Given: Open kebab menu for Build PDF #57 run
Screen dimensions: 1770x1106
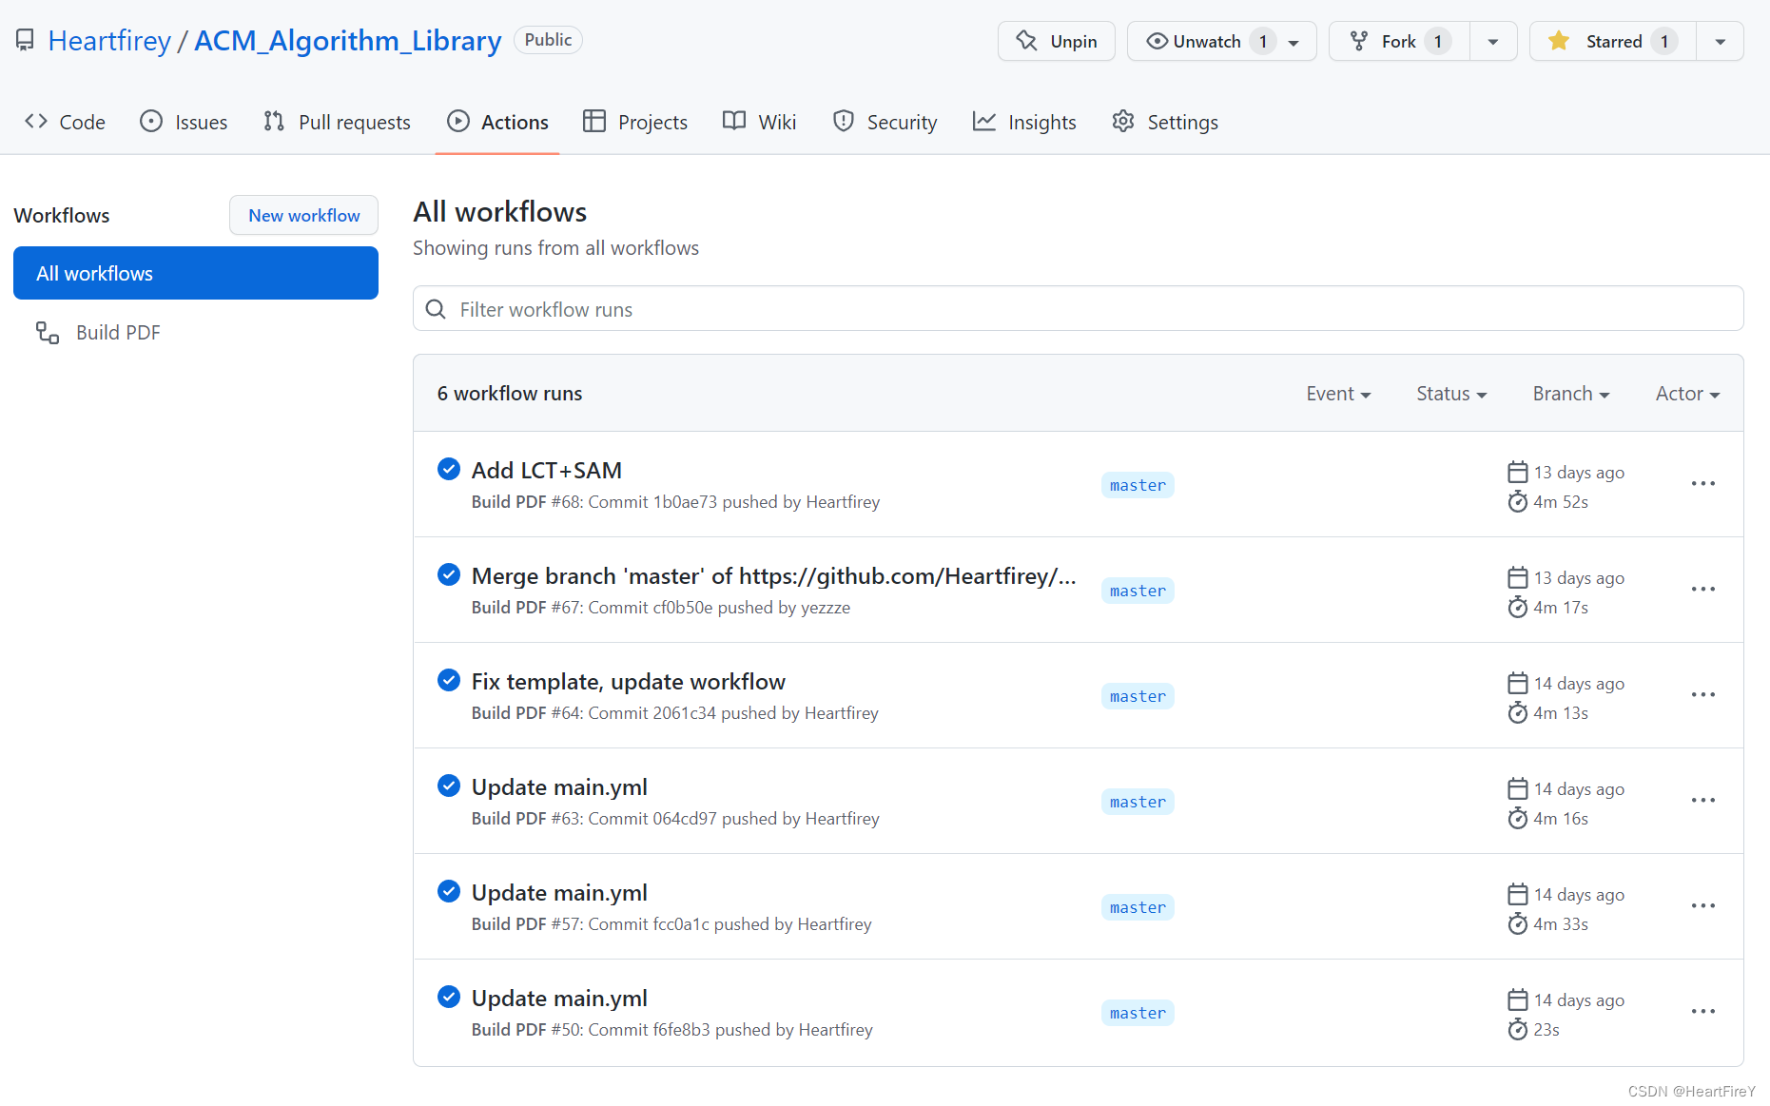Looking at the screenshot, I should [x=1702, y=906].
